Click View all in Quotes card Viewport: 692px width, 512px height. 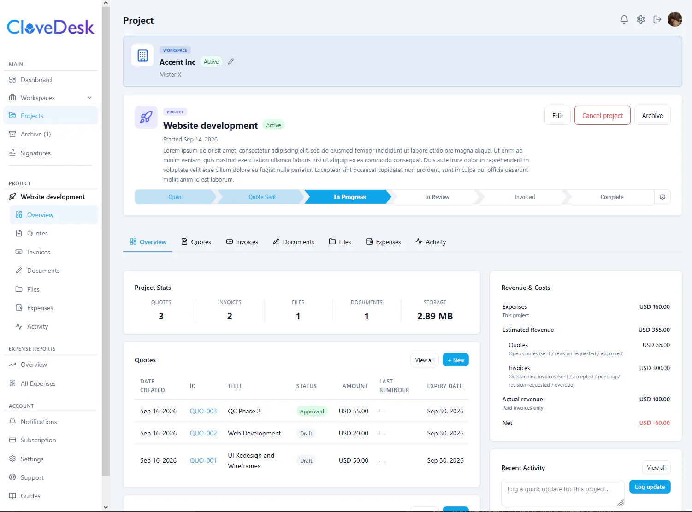[424, 360]
